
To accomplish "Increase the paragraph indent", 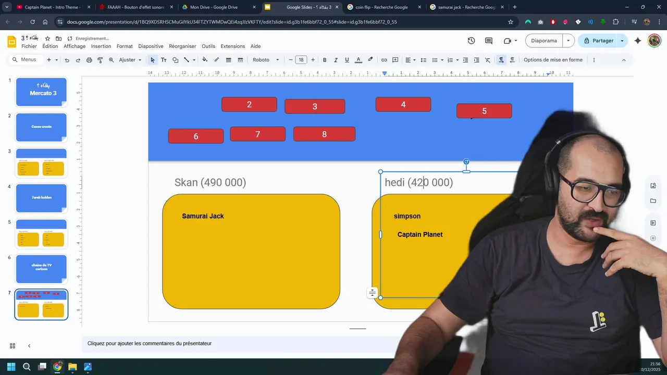I will (476, 60).
